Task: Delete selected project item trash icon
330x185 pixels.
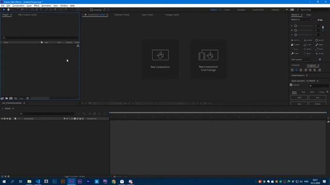Action: (27, 98)
